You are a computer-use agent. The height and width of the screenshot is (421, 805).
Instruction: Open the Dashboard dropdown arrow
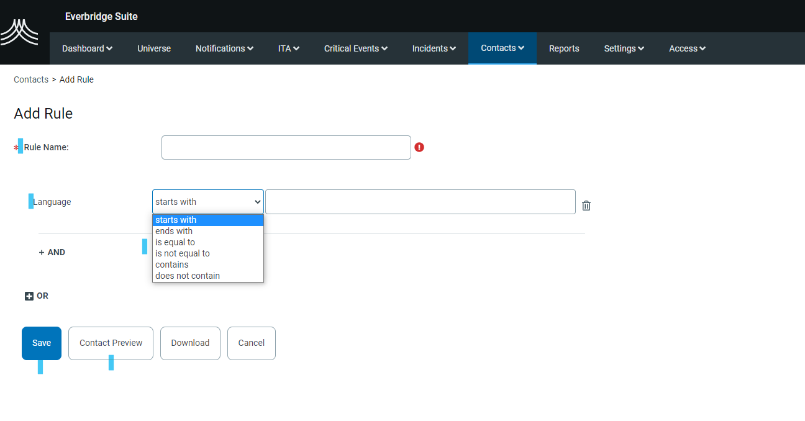tap(109, 48)
